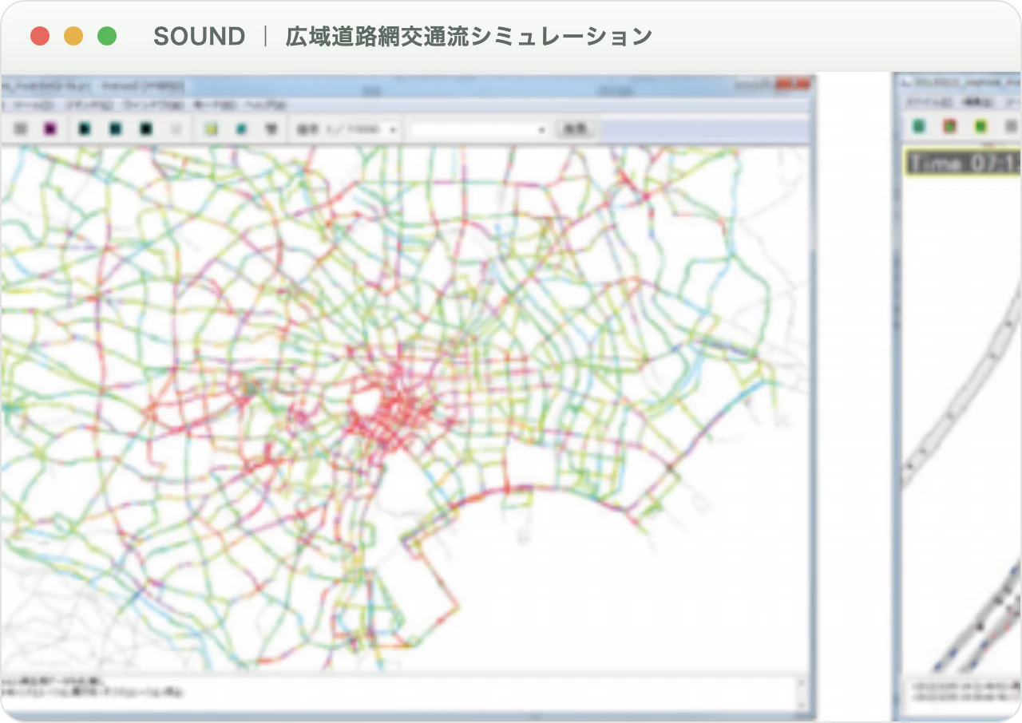This screenshot has height=723, width=1022.
Task: Click the red-bordered green icon in right window
Action: (949, 126)
